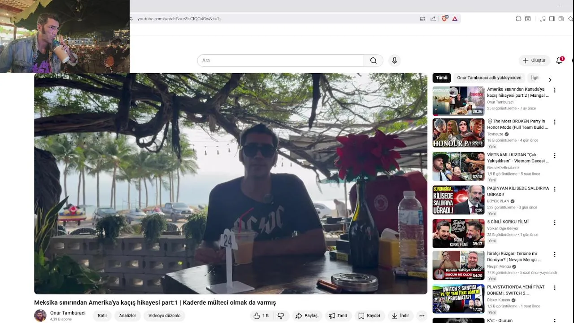Open Switch 2 Sancısı video thumbnail
Image resolution: width=574 pixels, height=323 pixels.
click(458, 299)
